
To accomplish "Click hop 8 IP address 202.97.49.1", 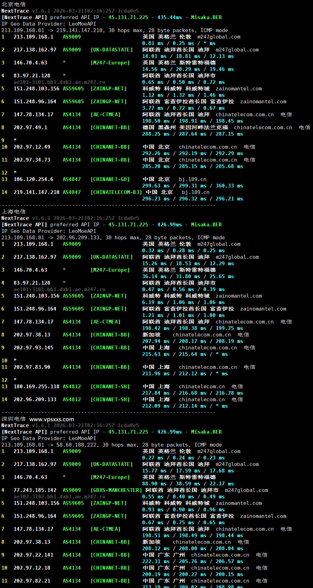I will (x=30, y=127).
